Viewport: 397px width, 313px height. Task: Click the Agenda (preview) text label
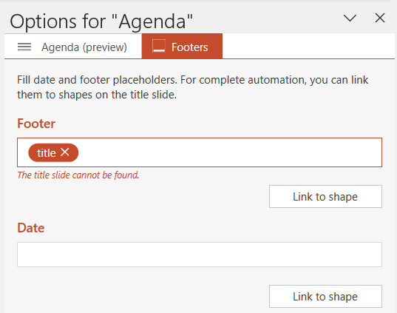pyautogui.click(x=84, y=47)
